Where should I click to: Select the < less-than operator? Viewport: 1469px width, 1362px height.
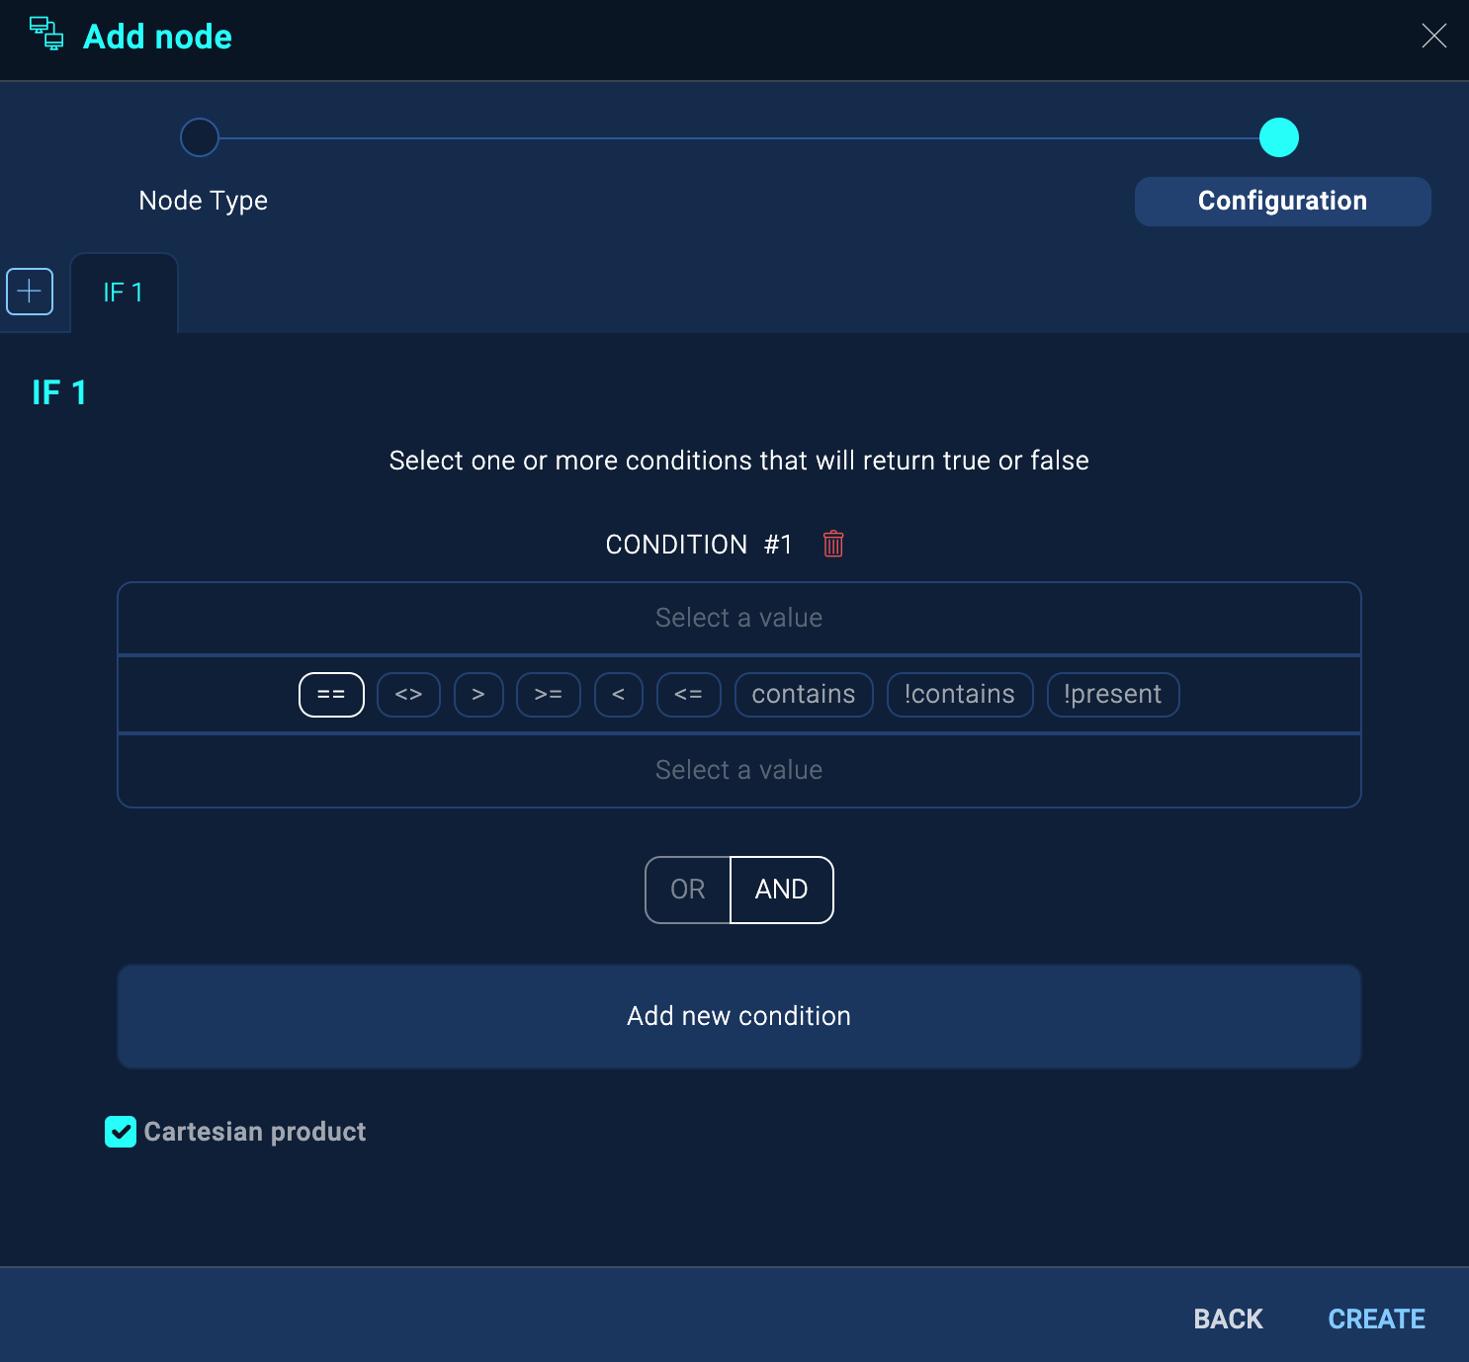coord(618,694)
